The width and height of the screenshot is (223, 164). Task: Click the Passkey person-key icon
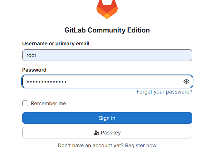pyautogui.click(x=97, y=133)
